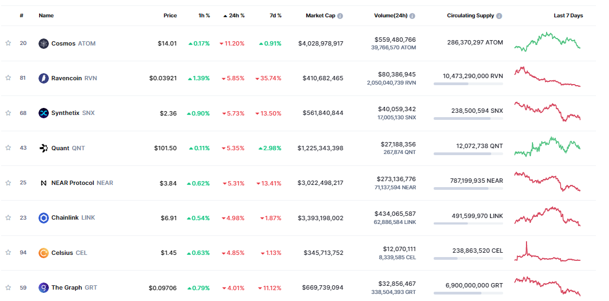Open Cosmos 7-day price sparkline chart
609x301 pixels.
547,42
